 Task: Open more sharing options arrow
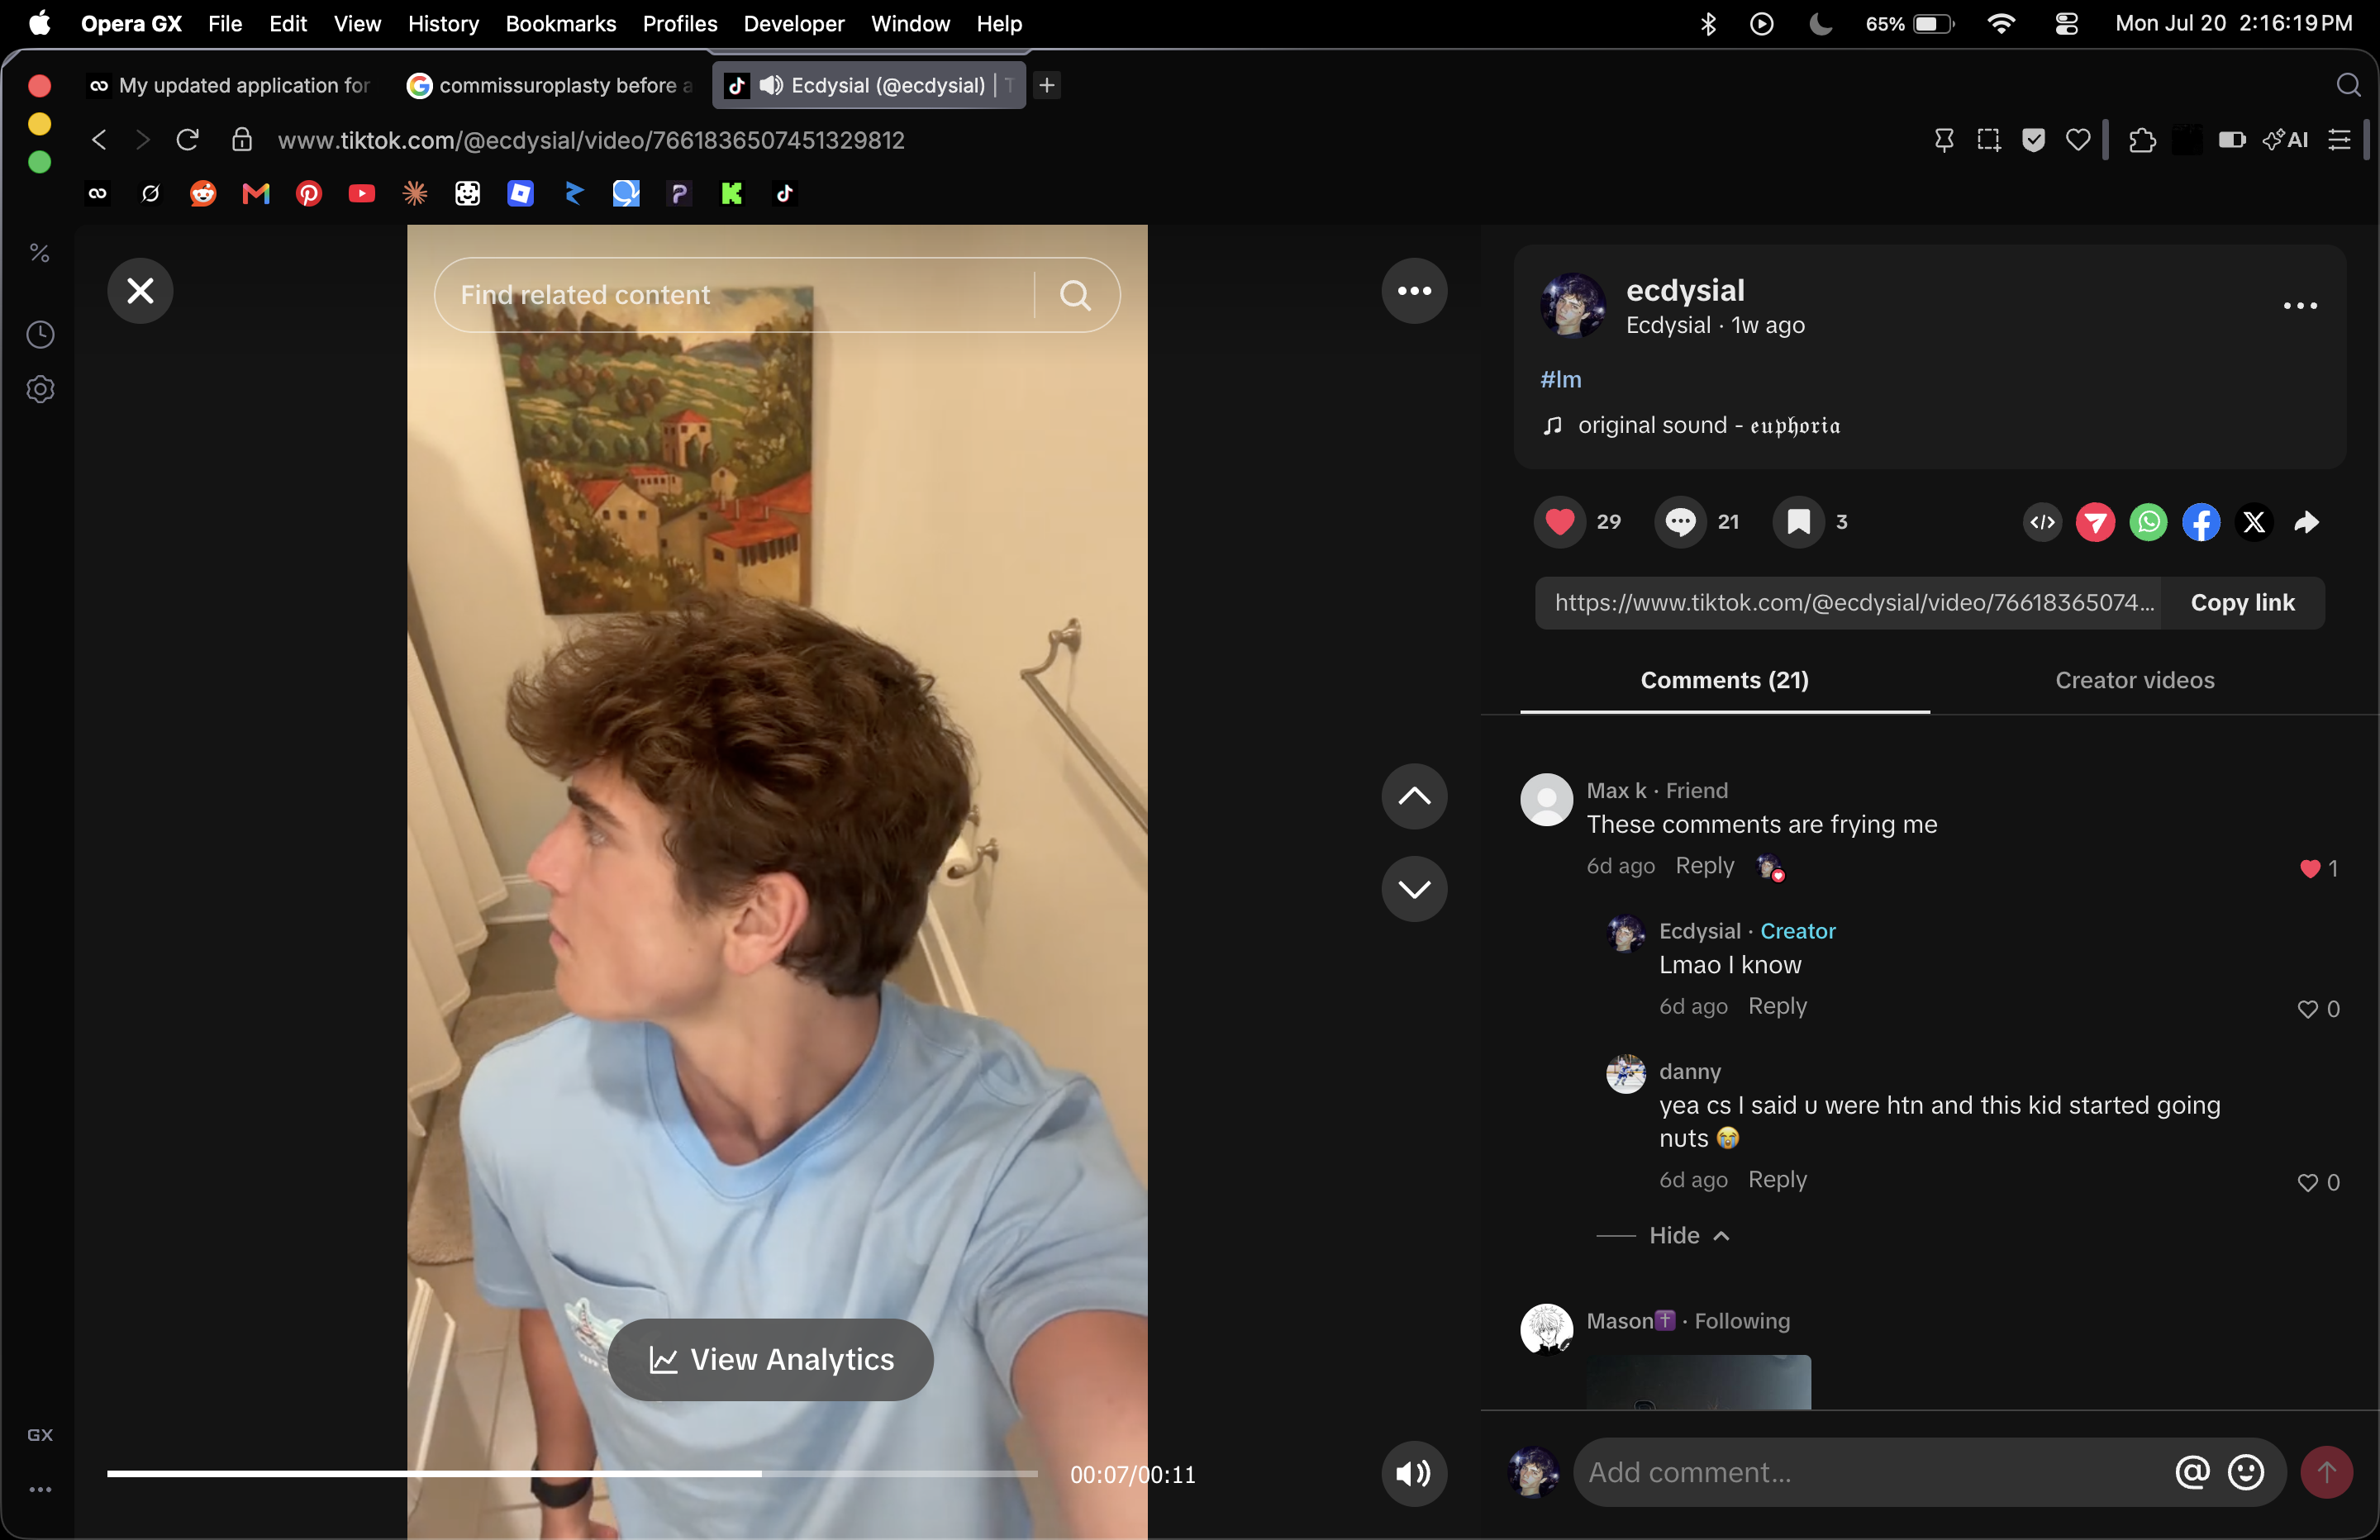tap(2307, 522)
